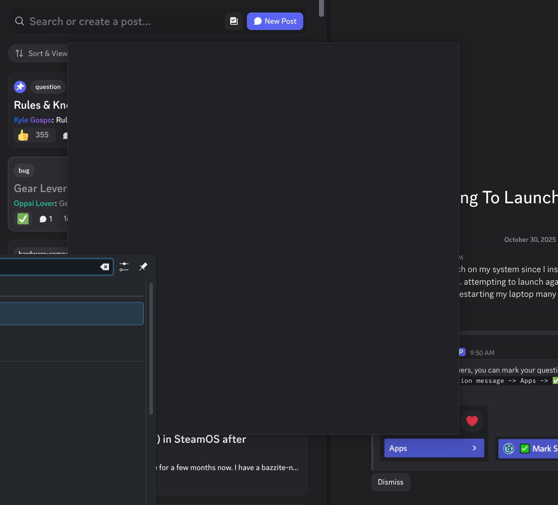Toggle the red heart reaction
Screen dimensions: 558x505
coord(472,421)
